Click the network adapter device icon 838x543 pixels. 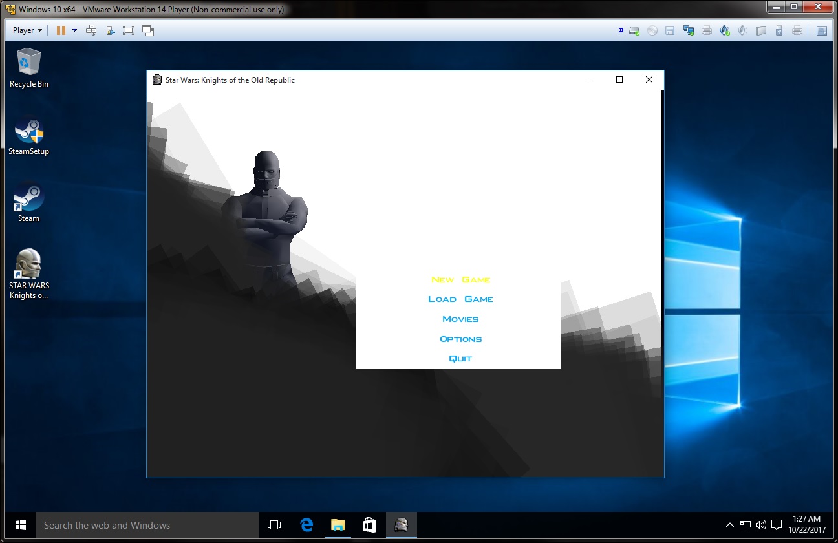click(x=689, y=30)
